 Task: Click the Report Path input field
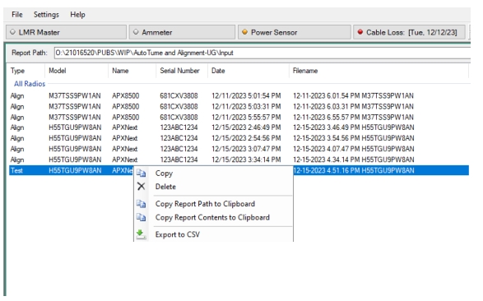click(x=262, y=53)
